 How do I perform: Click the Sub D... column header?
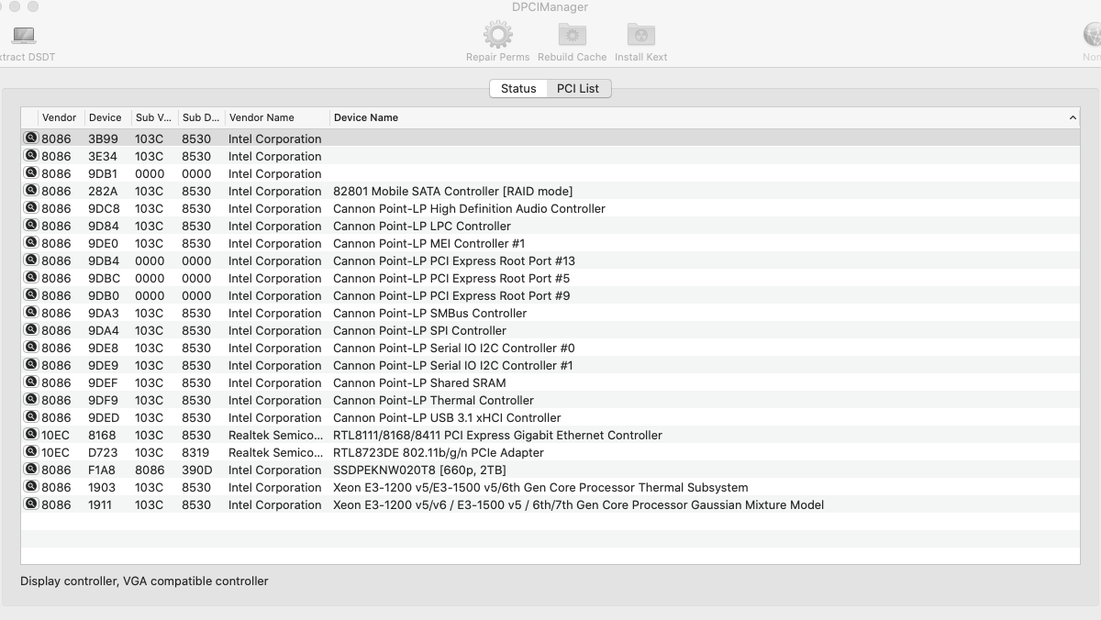click(201, 117)
